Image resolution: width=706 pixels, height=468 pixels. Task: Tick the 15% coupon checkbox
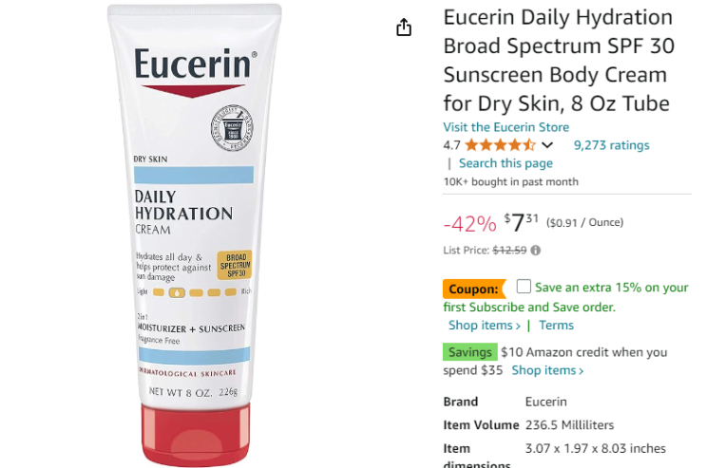coord(524,286)
